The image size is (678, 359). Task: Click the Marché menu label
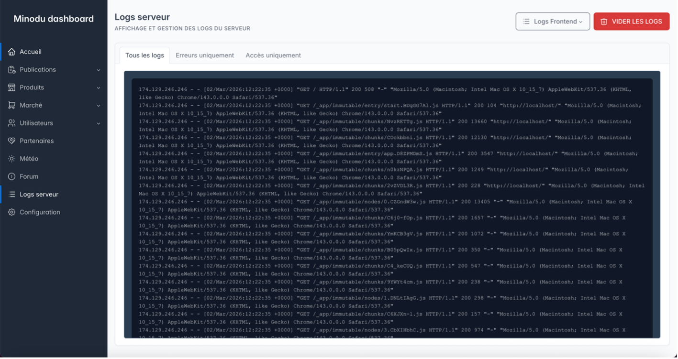pos(31,105)
